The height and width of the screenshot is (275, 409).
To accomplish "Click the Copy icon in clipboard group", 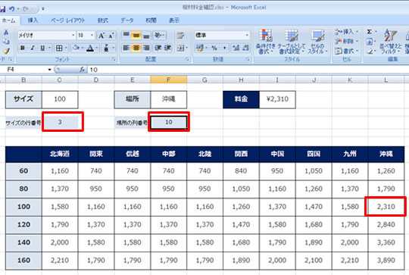I will (x=6, y=42).
